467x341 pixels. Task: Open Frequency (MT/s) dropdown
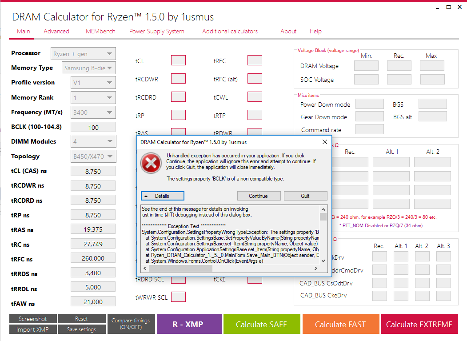click(93, 112)
